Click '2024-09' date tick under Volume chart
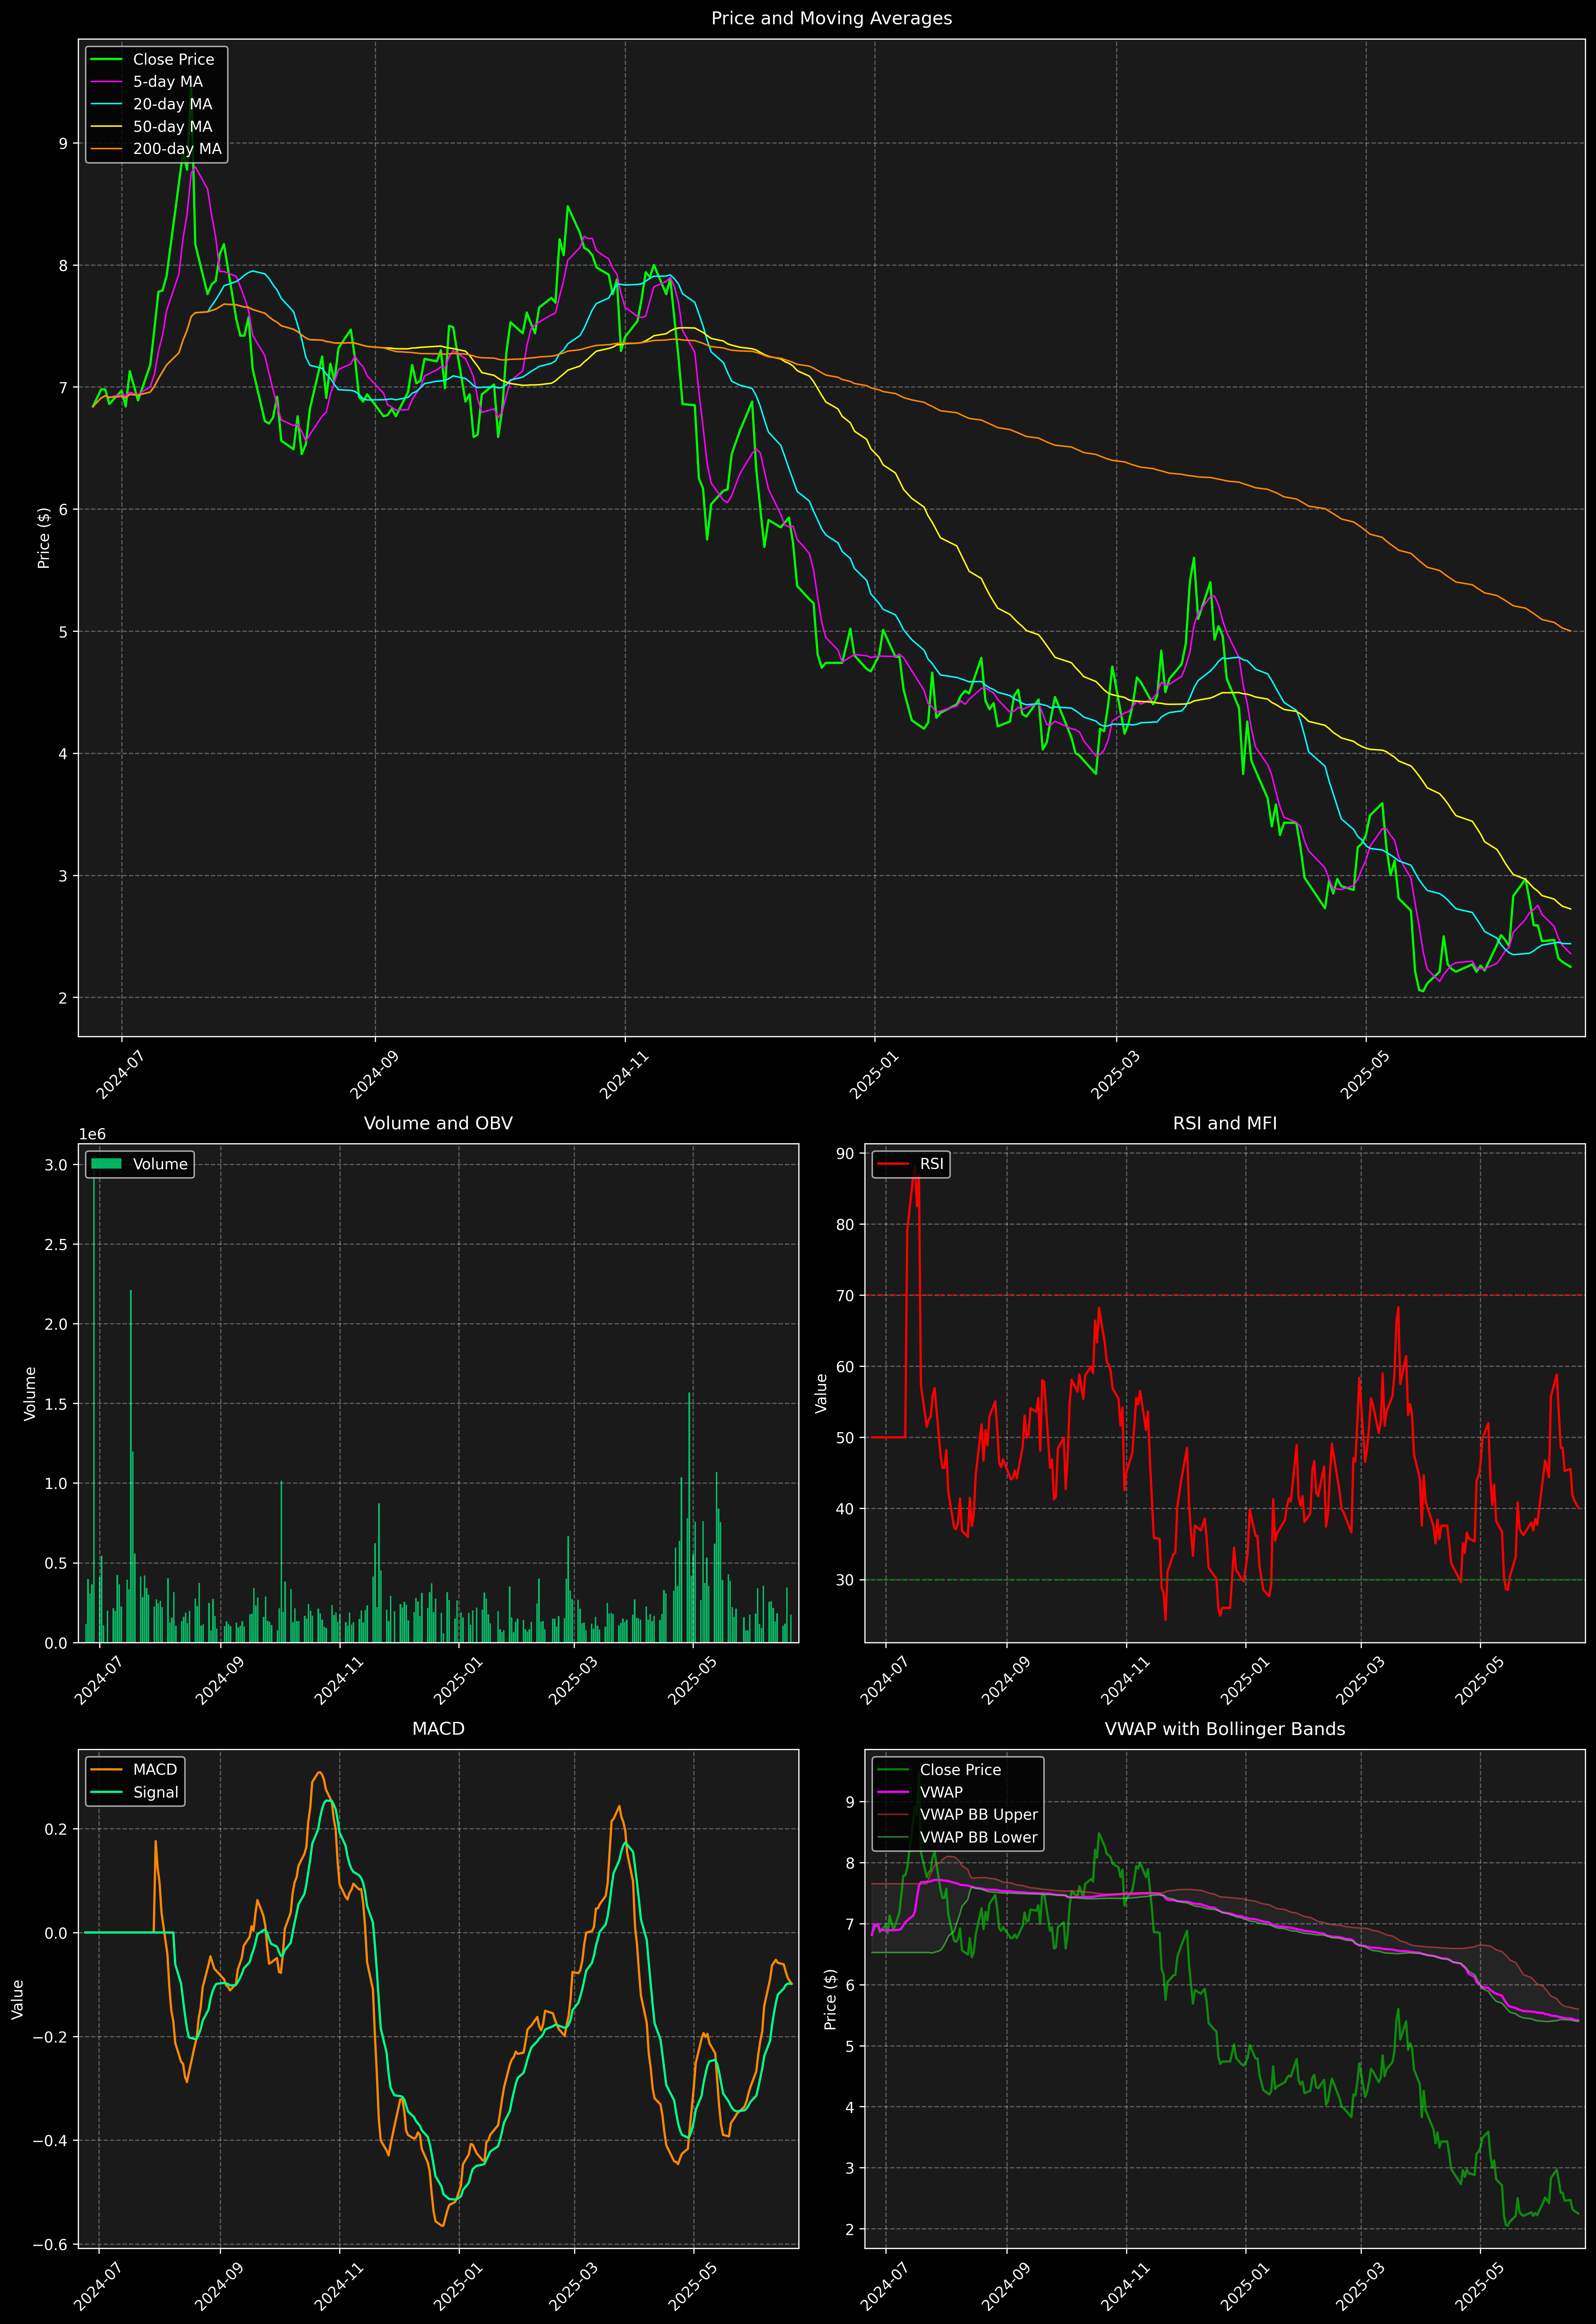Screen dimensions: 1596x2324 tap(219, 1682)
